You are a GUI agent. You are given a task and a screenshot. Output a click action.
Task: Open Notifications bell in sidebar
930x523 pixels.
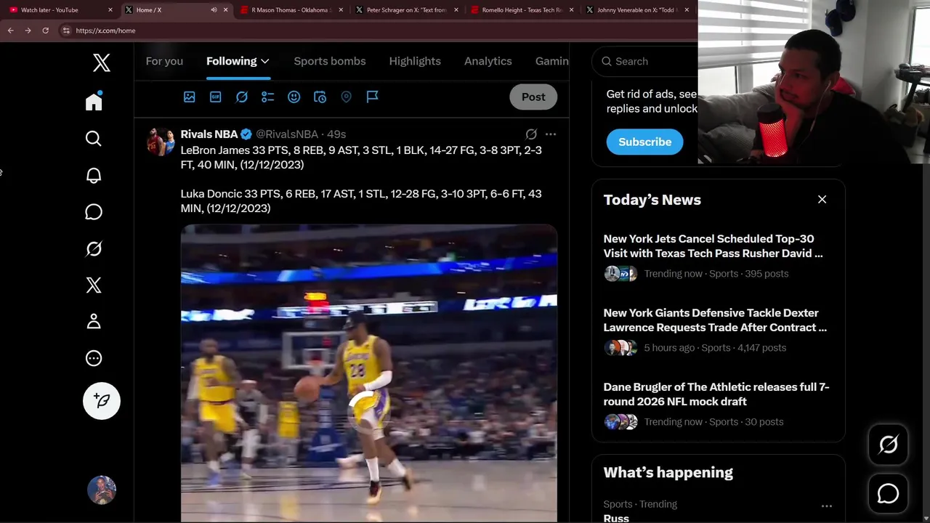(x=94, y=175)
